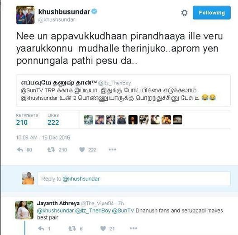View the 210 retweets list
Screen dimensions: 238x235
tap(27, 120)
